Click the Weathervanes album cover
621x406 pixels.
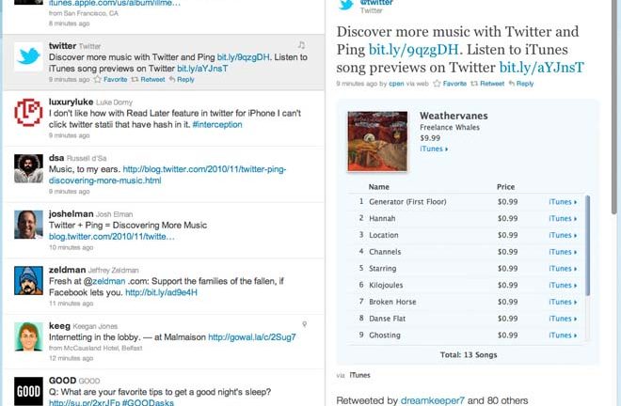[377, 141]
